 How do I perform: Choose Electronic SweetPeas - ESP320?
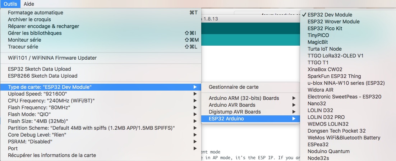pos(348,97)
